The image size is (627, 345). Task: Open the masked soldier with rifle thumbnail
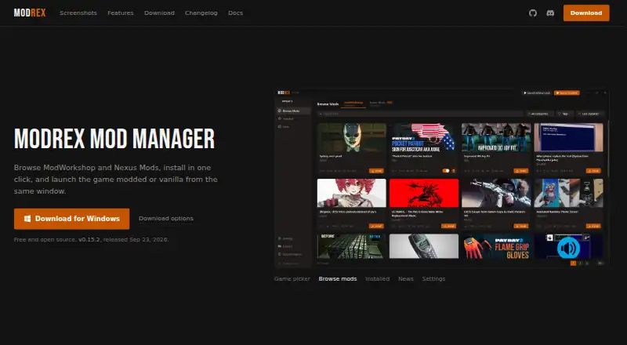496,193
